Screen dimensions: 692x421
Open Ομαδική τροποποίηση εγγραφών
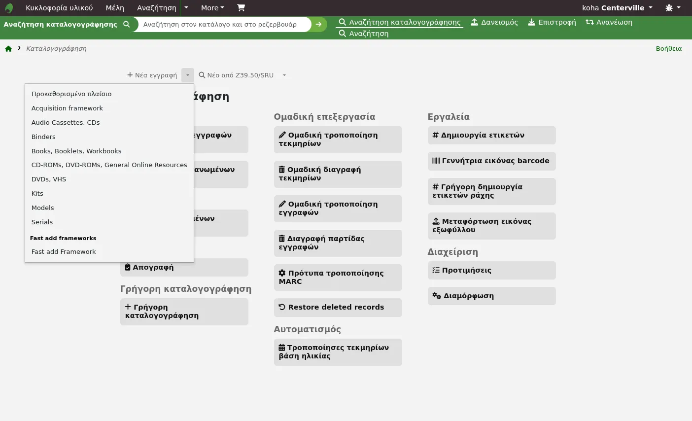(338, 209)
